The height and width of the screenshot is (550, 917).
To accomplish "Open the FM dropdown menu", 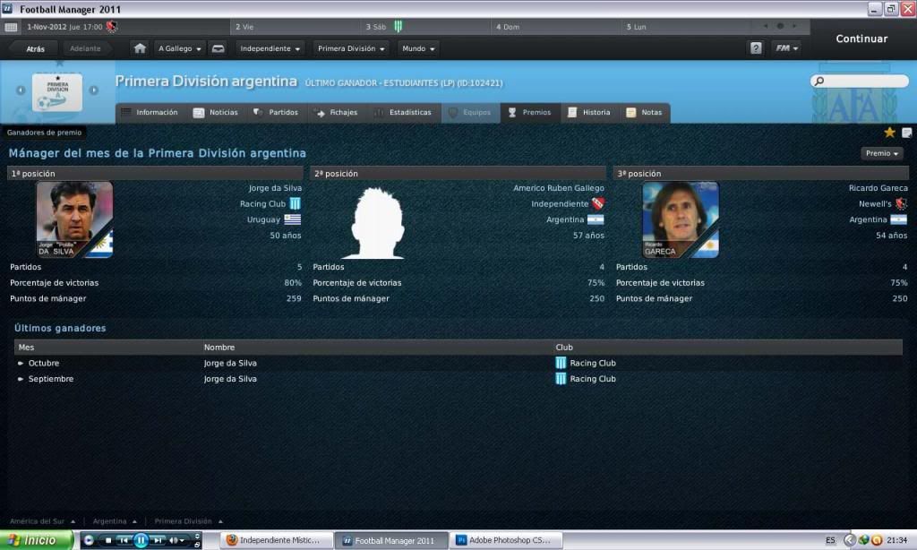I will pyautogui.click(x=786, y=48).
